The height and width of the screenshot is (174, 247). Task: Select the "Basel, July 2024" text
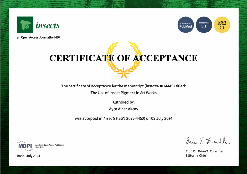(29, 156)
